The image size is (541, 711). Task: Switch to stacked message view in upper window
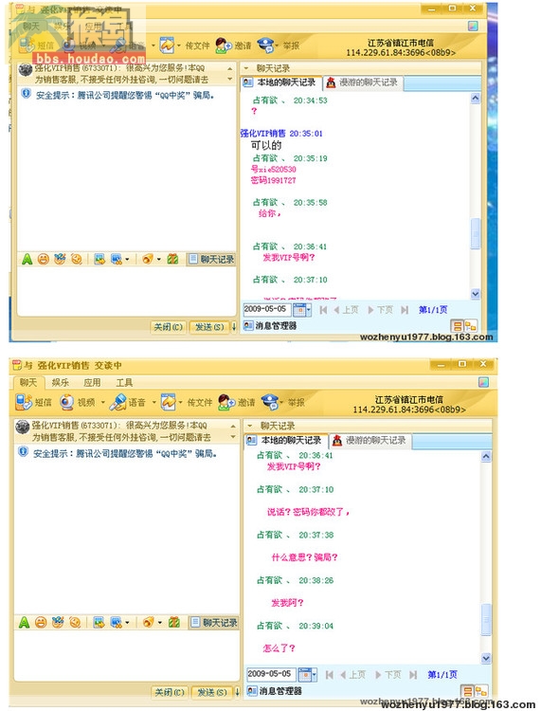click(x=458, y=325)
